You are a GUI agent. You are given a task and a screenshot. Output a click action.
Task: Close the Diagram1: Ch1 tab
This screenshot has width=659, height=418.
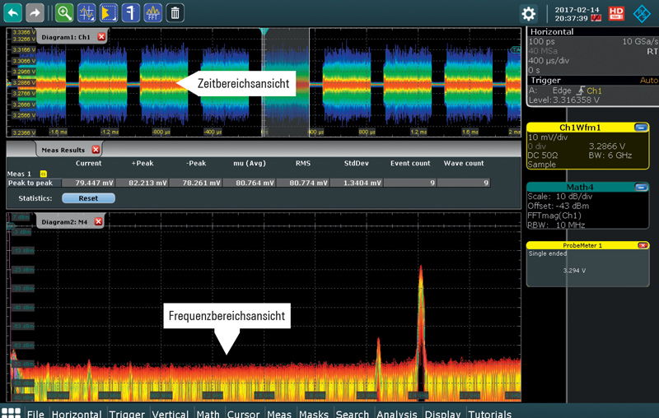point(101,37)
